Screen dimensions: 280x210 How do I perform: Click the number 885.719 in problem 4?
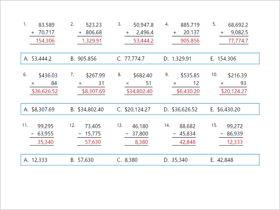189,25
